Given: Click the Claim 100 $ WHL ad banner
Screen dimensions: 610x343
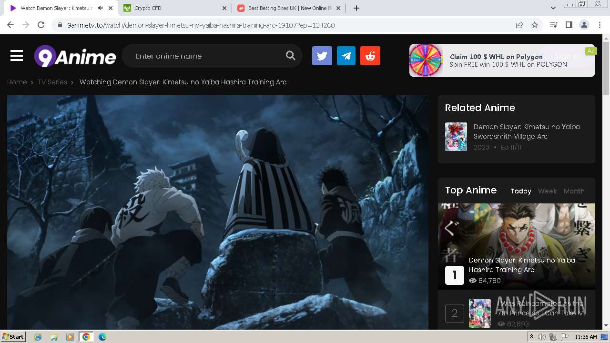Looking at the screenshot, I should (x=502, y=61).
